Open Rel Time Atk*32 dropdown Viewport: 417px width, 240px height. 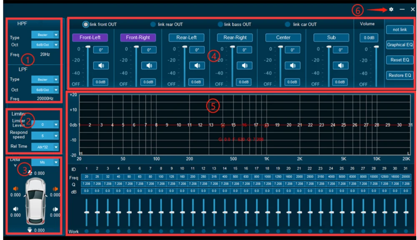click(x=45, y=147)
